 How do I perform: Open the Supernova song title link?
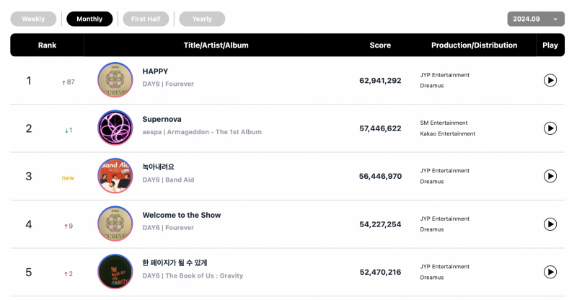tap(162, 119)
